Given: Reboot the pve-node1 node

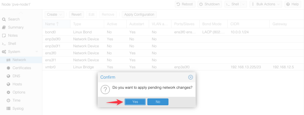Looking at the screenshot, I should (x=185, y=4).
